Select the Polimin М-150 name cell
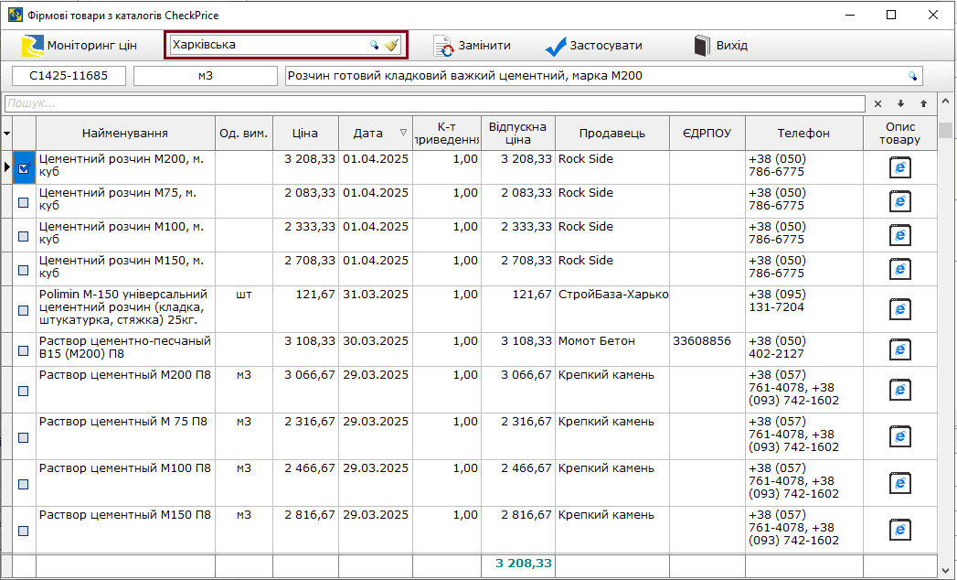Image resolution: width=957 pixels, height=580 pixels. [125, 309]
